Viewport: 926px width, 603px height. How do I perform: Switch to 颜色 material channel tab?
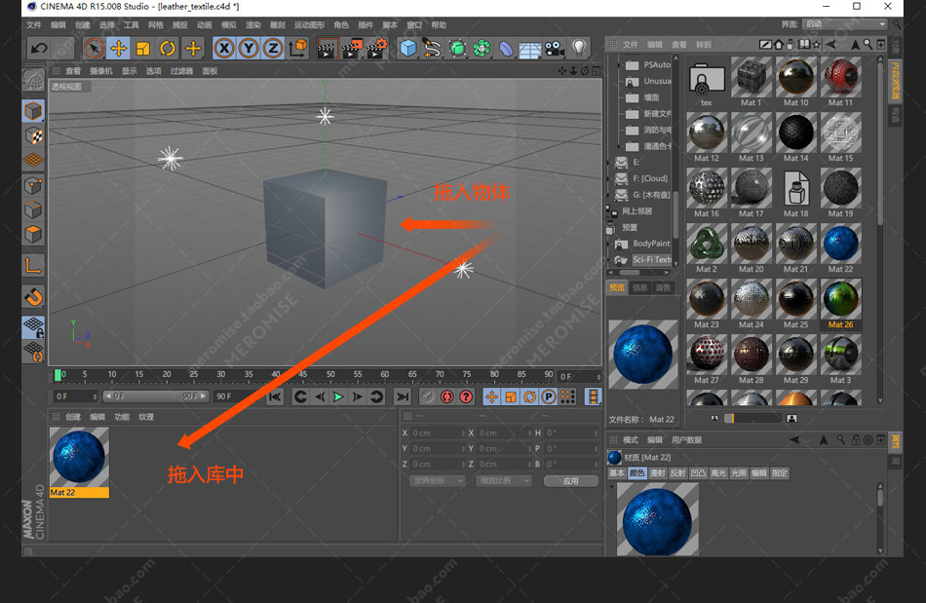637,472
